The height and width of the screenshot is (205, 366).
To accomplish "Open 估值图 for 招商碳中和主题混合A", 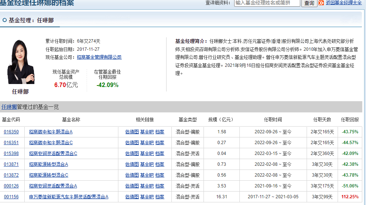I will point(132,132).
